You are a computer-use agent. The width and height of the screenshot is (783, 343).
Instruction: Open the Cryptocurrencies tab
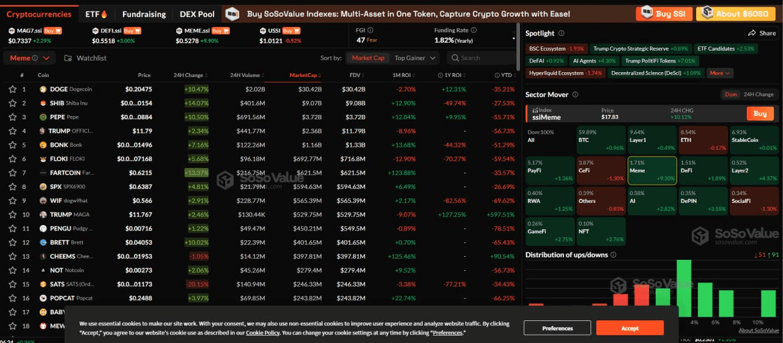point(39,13)
